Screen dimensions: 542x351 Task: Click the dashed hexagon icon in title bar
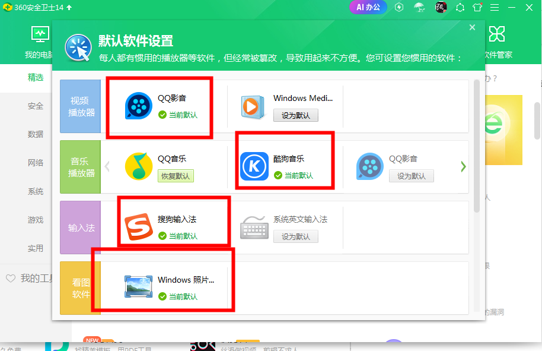tap(460, 7)
